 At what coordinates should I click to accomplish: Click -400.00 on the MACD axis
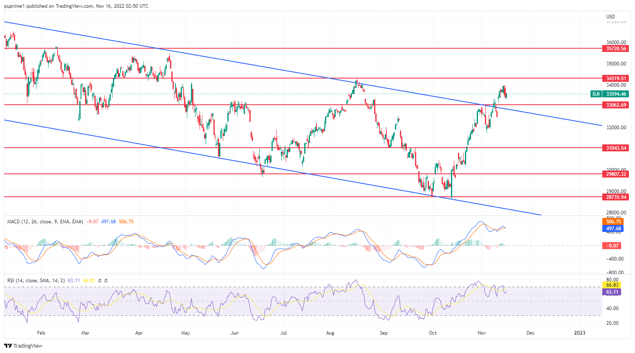point(615,259)
